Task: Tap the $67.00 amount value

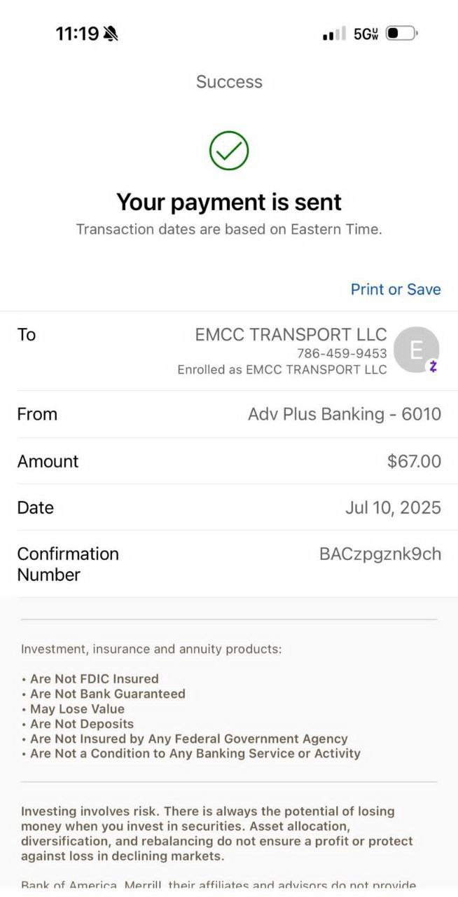Action: 414,461
